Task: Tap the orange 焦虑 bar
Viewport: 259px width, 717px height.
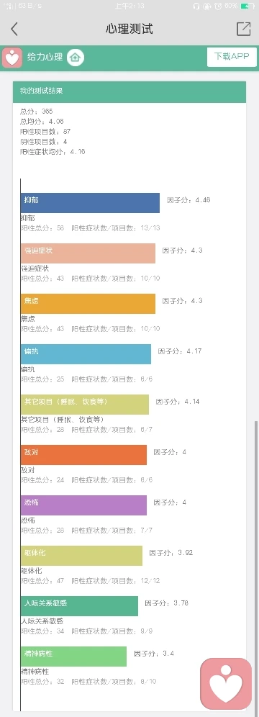Action: (88, 304)
